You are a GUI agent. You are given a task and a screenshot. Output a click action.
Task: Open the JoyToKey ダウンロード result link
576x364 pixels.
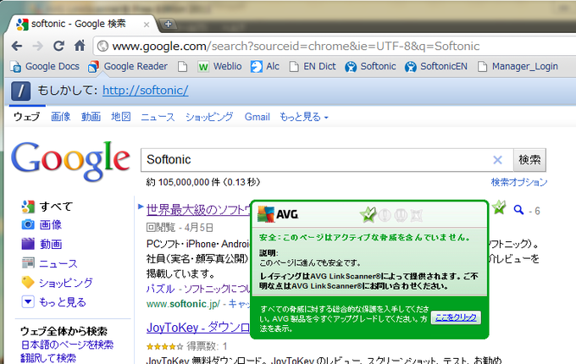coord(198,328)
